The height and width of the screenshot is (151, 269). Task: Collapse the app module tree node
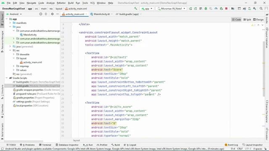coord(7,19)
